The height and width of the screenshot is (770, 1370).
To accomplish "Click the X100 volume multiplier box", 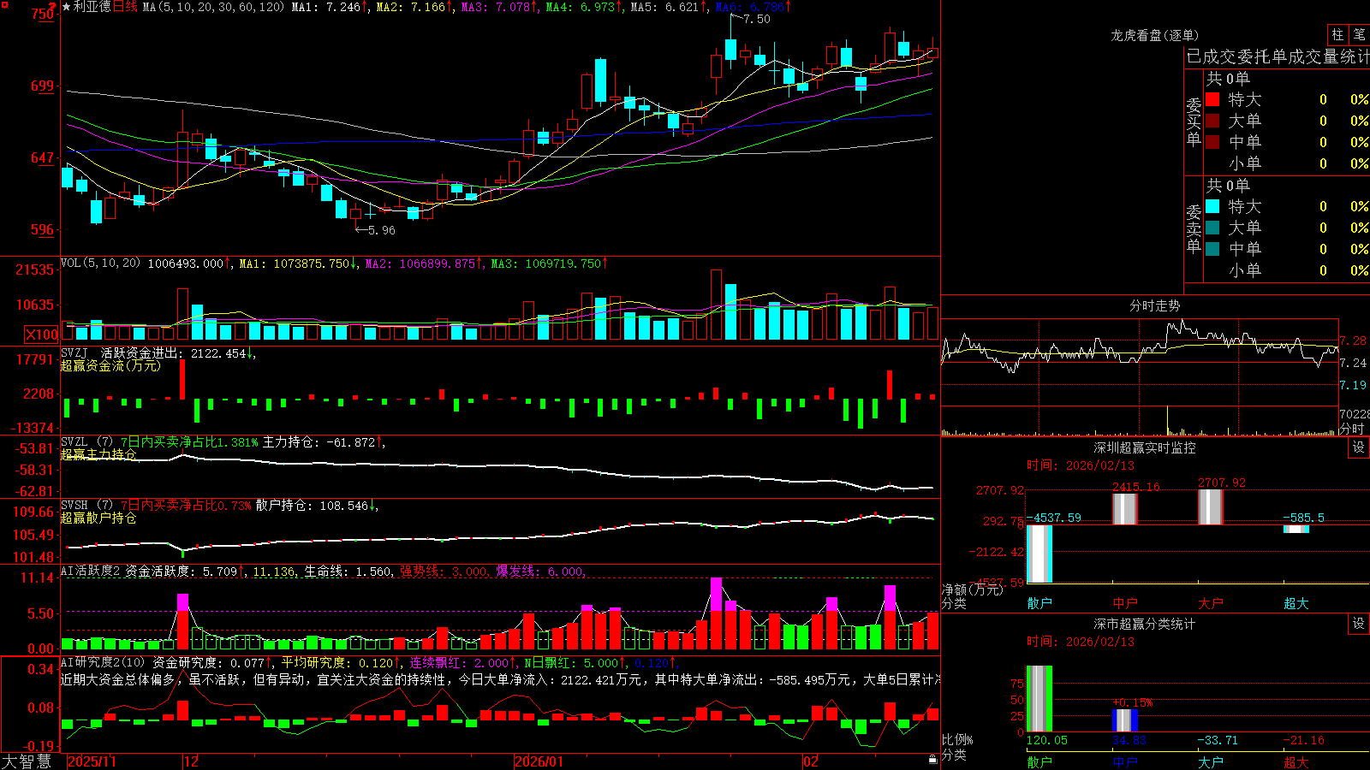I will (42, 335).
